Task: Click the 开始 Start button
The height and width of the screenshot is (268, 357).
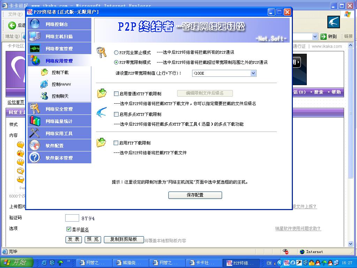Action: click(17, 262)
